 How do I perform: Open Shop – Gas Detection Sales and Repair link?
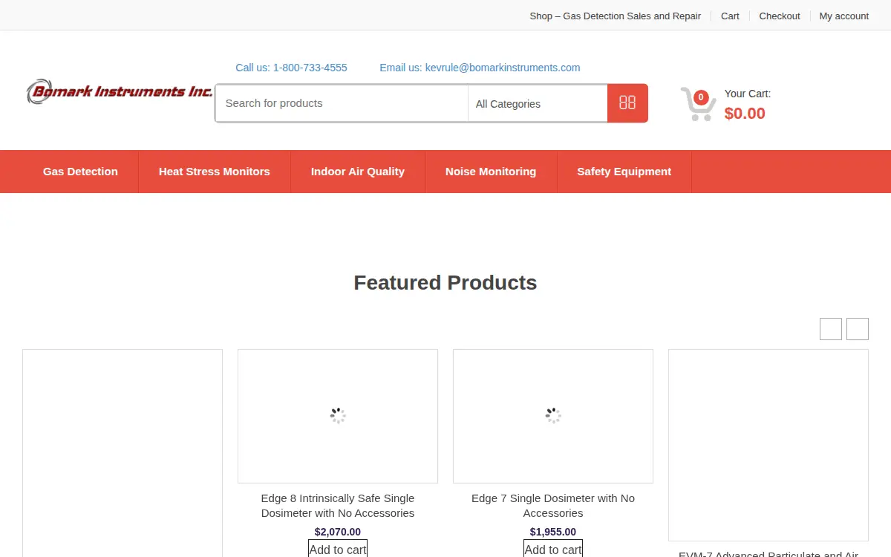(x=615, y=16)
